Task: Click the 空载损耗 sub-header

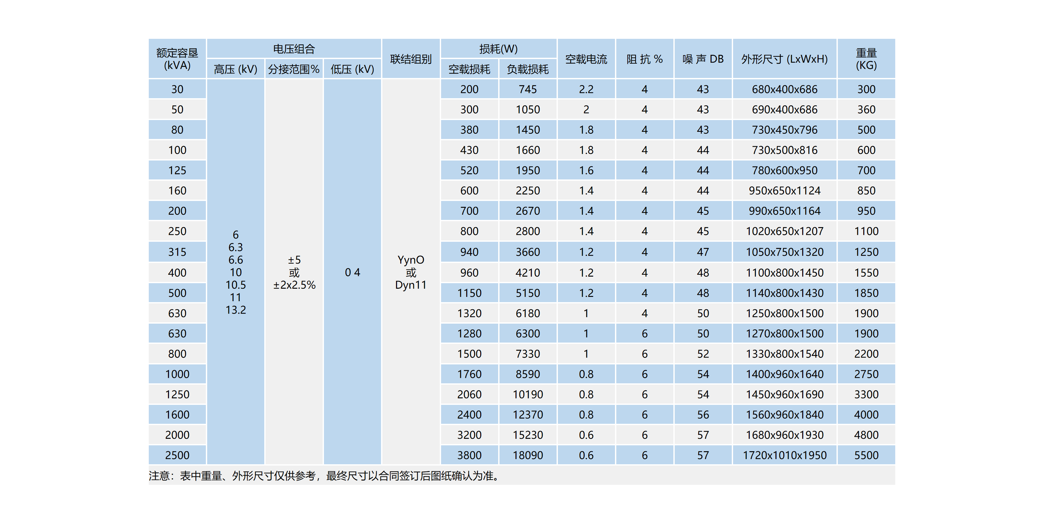Action: 469,69
